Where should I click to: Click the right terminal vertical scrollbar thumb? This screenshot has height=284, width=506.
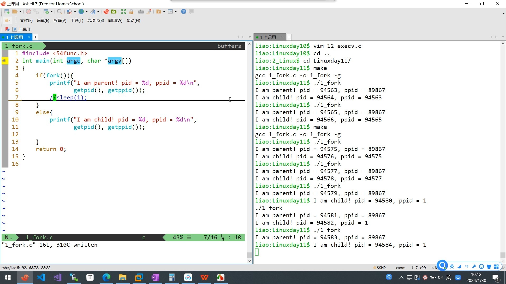pyautogui.click(x=503, y=255)
